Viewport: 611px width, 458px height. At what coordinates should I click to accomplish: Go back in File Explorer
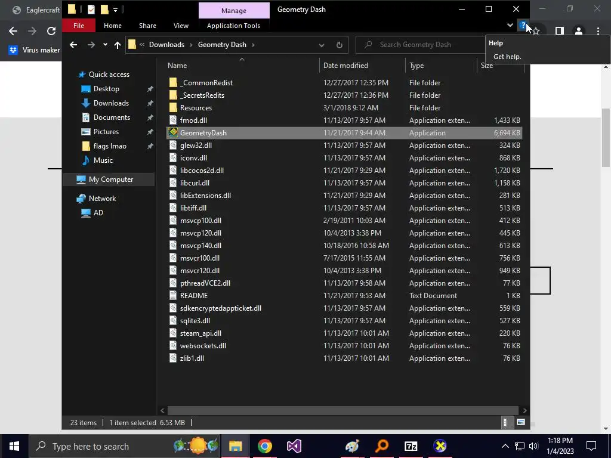[73, 45]
